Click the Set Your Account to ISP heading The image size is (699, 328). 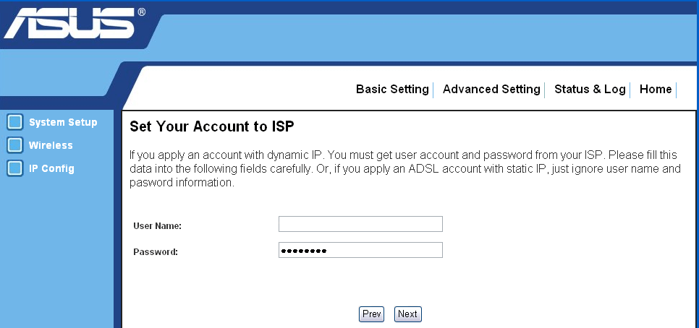click(212, 127)
